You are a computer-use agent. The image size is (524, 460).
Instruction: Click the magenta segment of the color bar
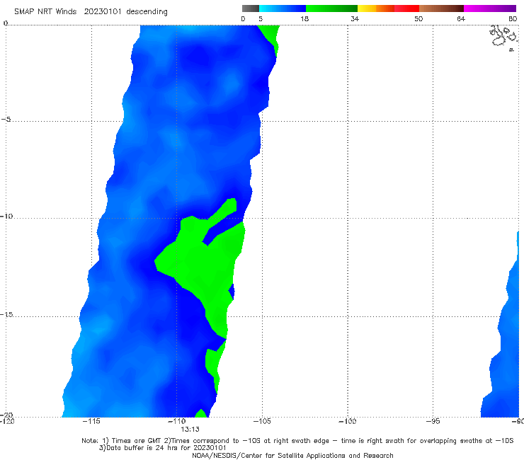pyautogui.click(x=490, y=8)
